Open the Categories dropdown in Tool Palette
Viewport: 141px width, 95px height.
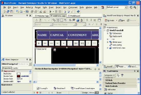[109, 75]
